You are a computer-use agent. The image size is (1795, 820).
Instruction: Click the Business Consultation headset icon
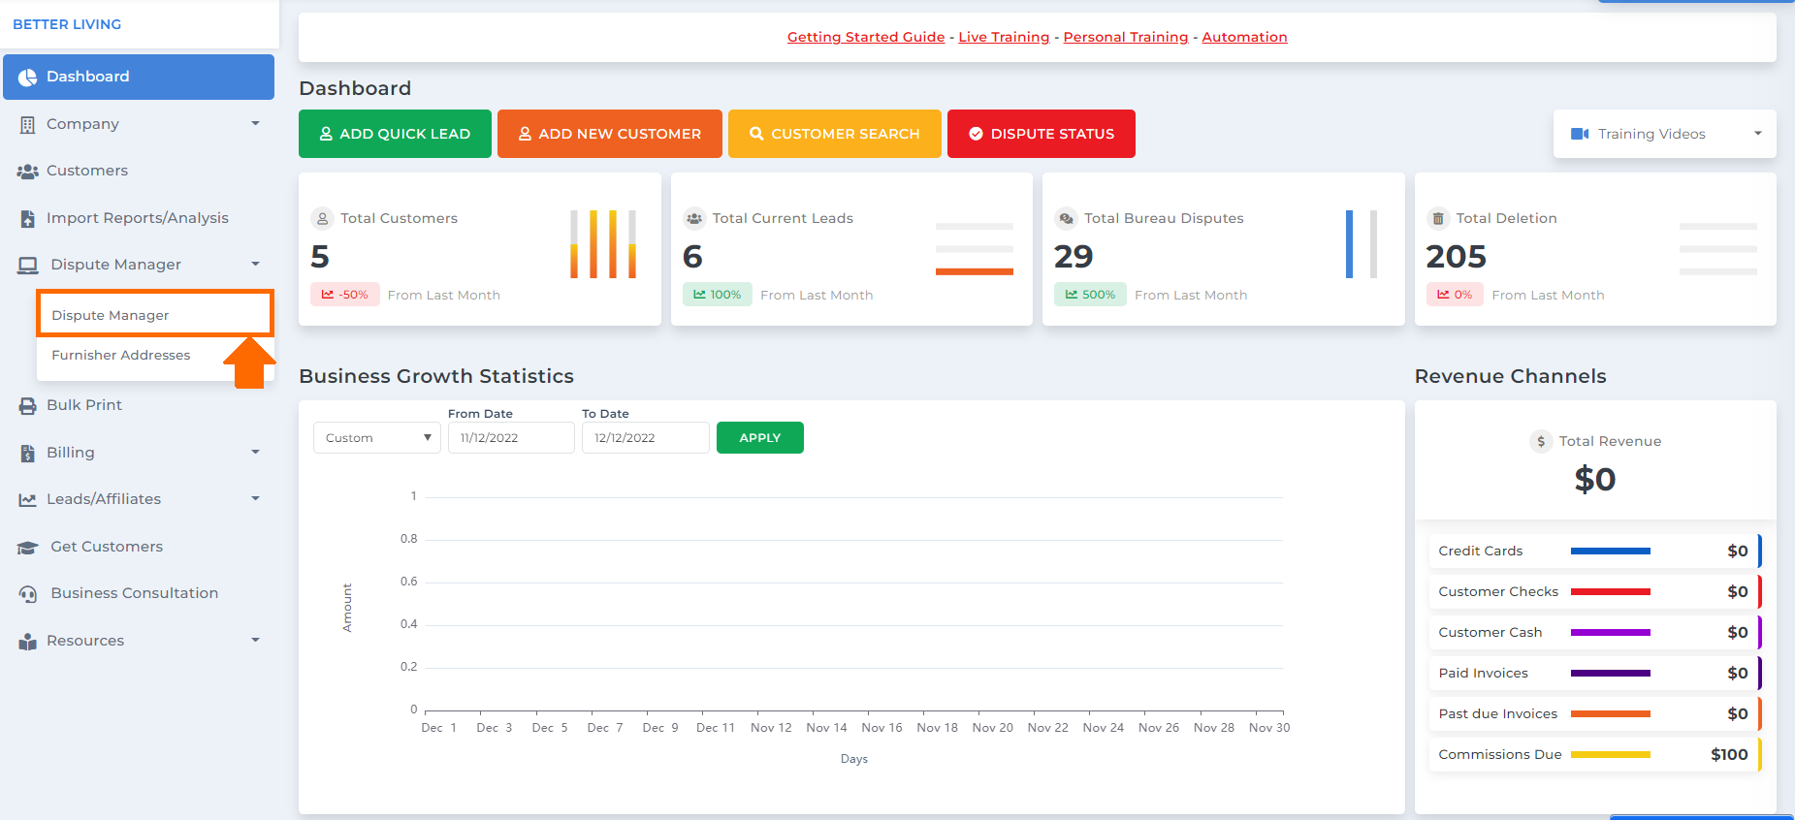28,594
